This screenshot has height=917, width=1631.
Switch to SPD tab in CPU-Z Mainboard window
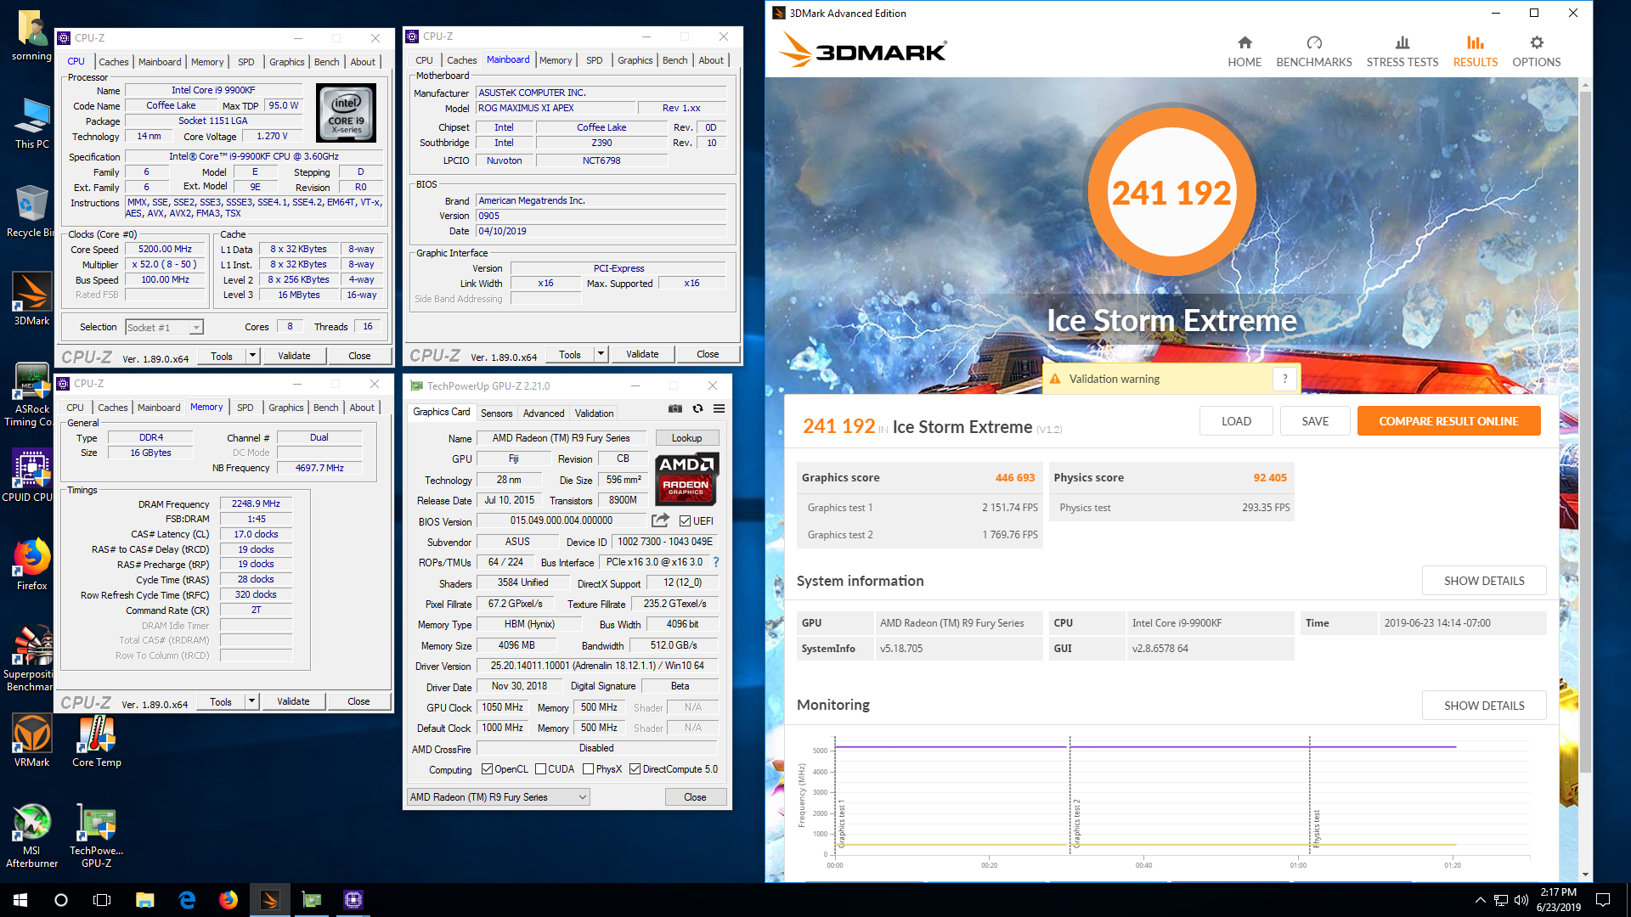[595, 59]
